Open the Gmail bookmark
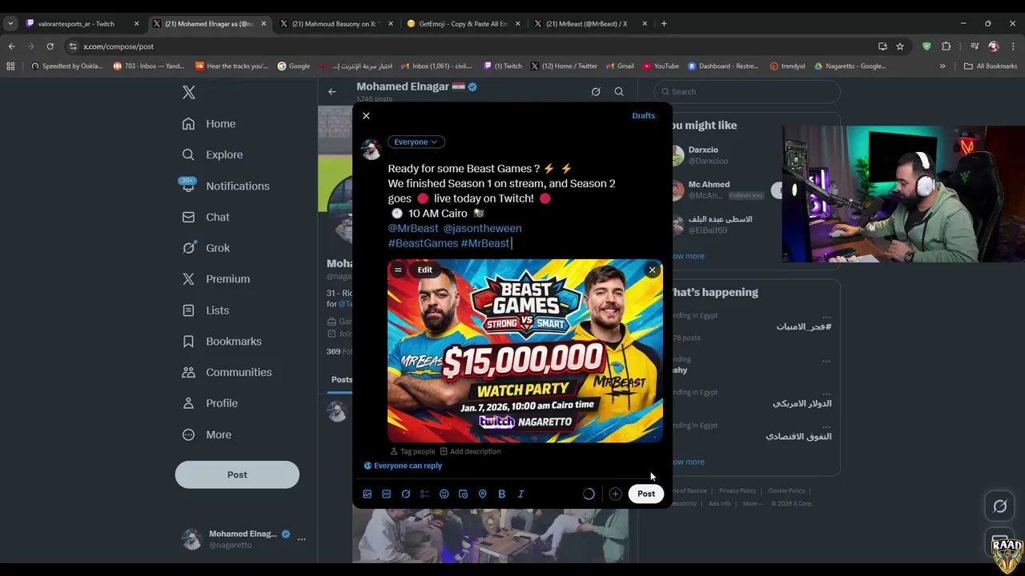The image size is (1025, 576). click(x=619, y=66)
